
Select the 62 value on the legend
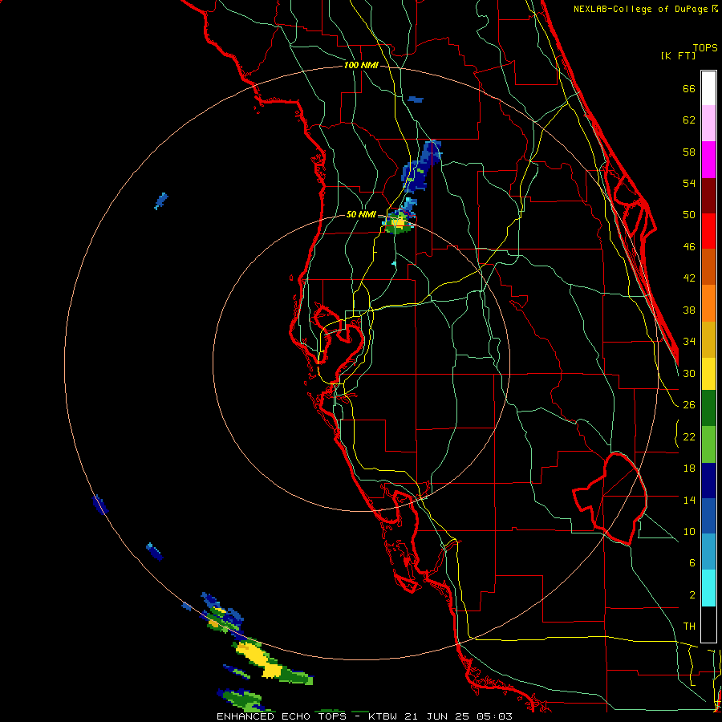click(x=689, y=120)
